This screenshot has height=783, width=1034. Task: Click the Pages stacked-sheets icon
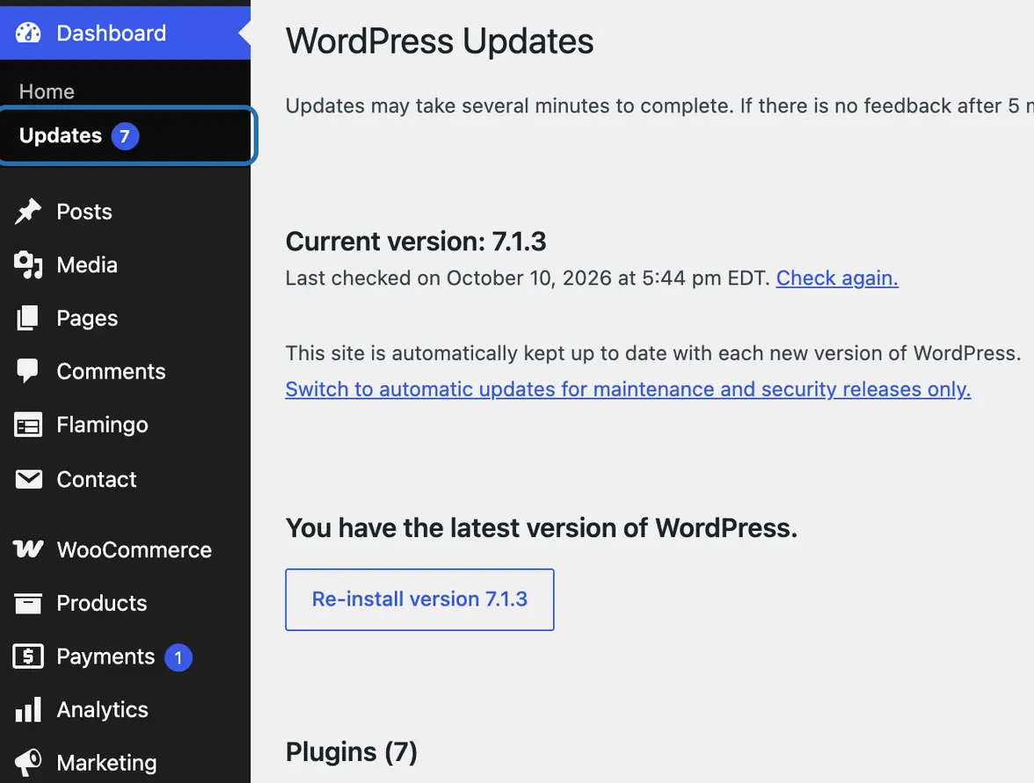(x=28, y=318)
